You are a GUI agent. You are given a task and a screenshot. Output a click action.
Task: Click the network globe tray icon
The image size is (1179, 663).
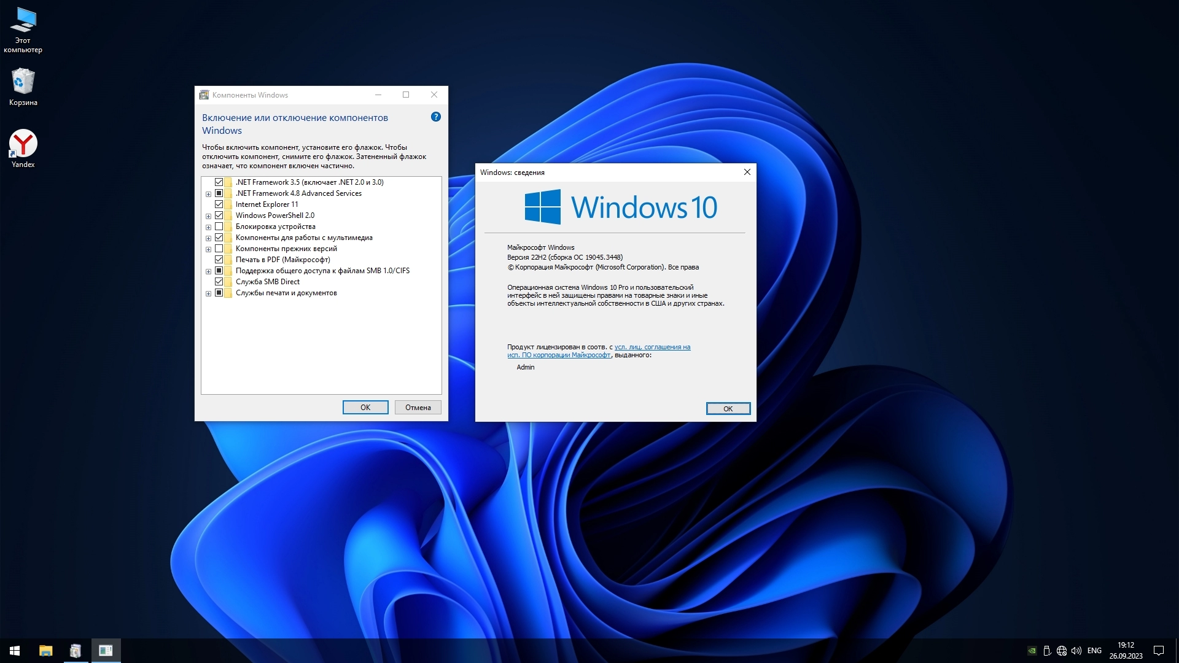(1062, 651)
